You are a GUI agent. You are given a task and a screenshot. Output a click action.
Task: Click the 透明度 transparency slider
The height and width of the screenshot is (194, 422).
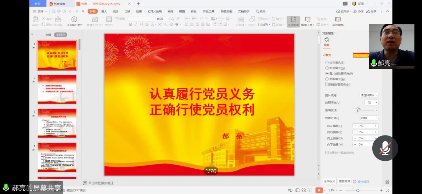point(365,110)
